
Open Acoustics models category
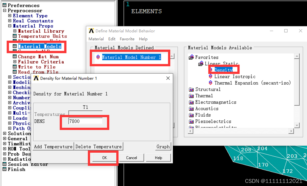207,109
